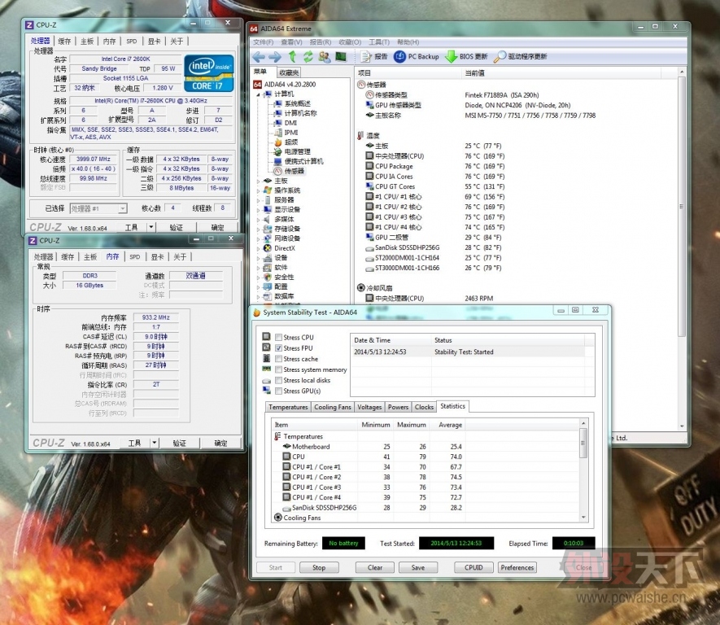
Task: Click Stress local disks drive icon
Action: pos(266,381)
